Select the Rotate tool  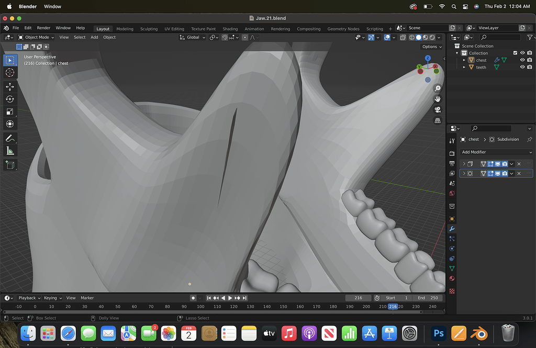(10, 99)
